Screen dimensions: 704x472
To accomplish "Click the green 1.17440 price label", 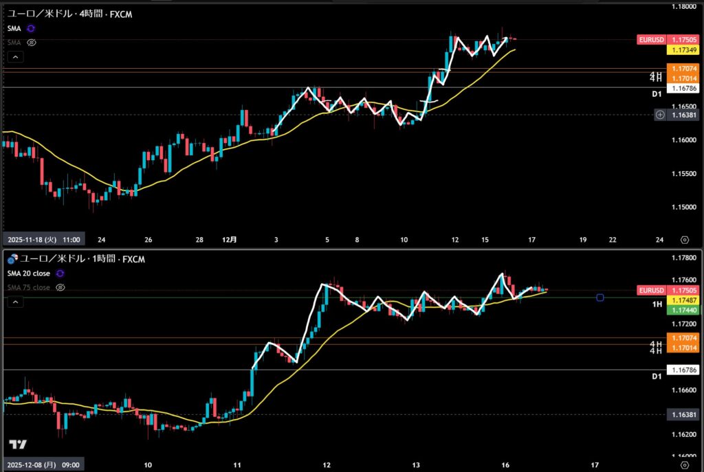I will 683,311.
